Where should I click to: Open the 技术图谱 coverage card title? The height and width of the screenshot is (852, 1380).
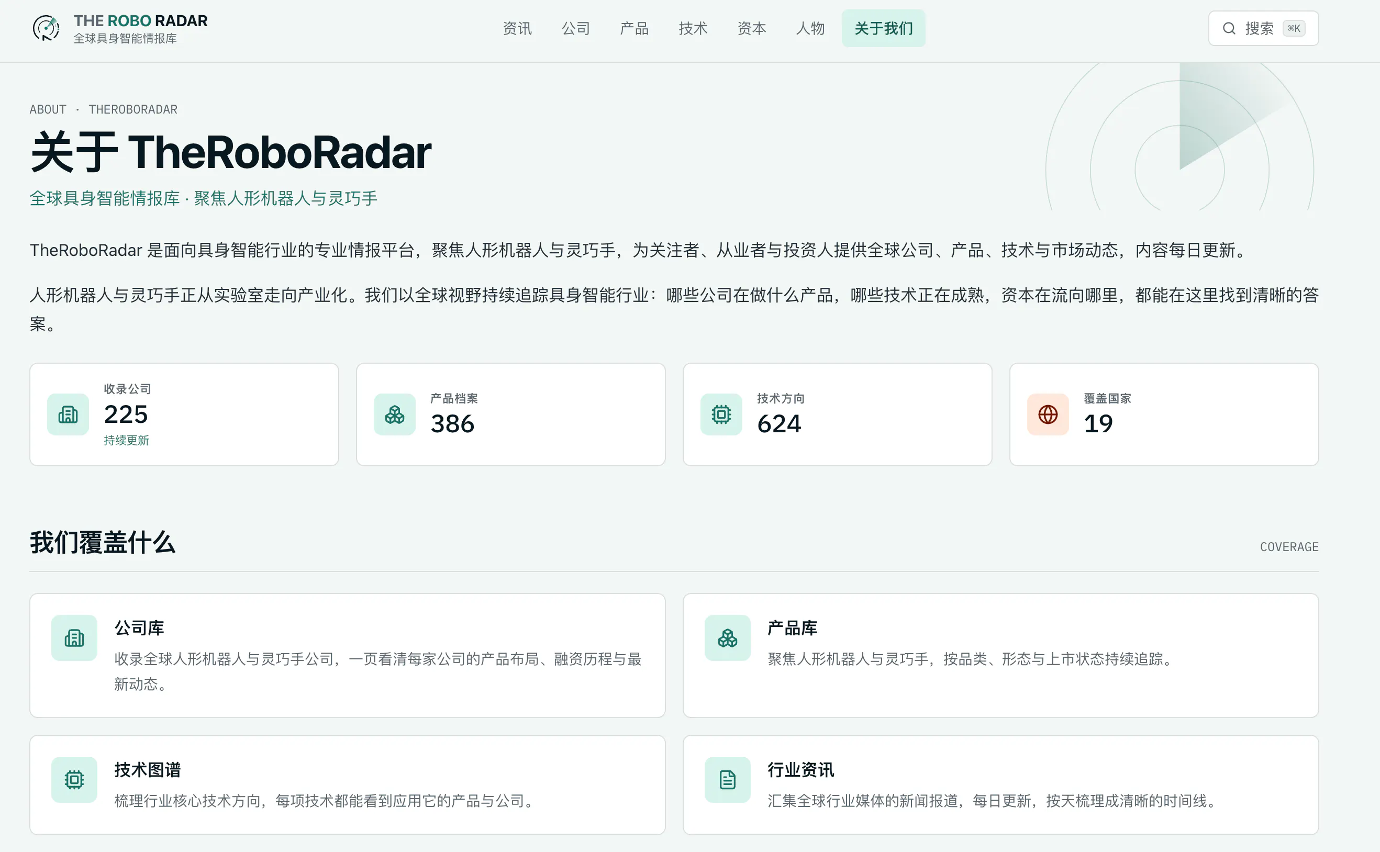pyautogui.click(x=148, y=770)
